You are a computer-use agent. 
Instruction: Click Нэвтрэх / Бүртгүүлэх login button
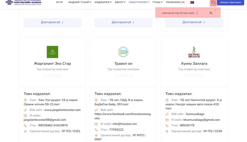tap(231, 3)
